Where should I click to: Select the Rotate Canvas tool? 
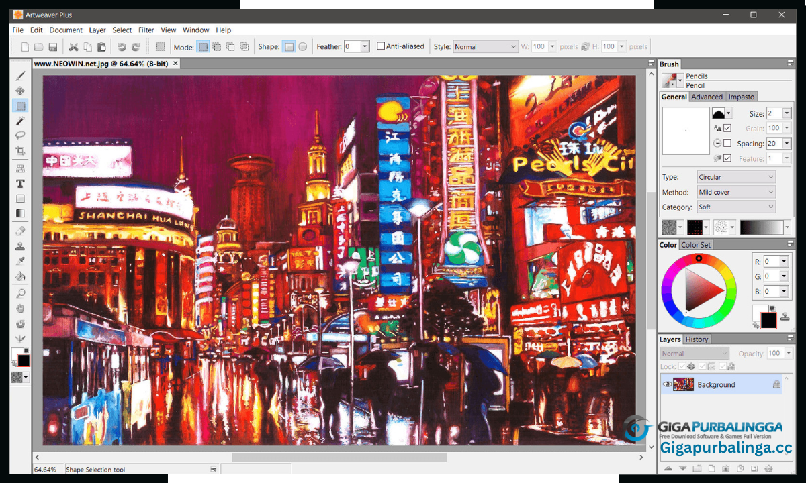21,323
